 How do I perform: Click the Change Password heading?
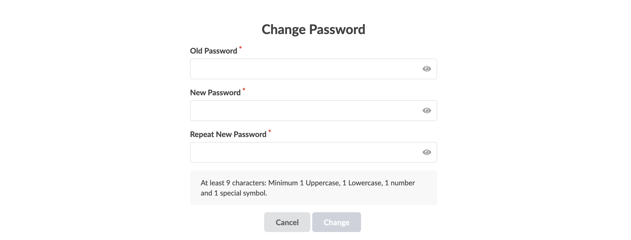pyautogui.click(x=313, y=29)
